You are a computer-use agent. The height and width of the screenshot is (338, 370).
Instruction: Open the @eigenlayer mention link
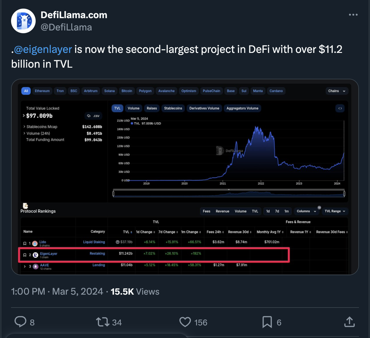(43, 49)
